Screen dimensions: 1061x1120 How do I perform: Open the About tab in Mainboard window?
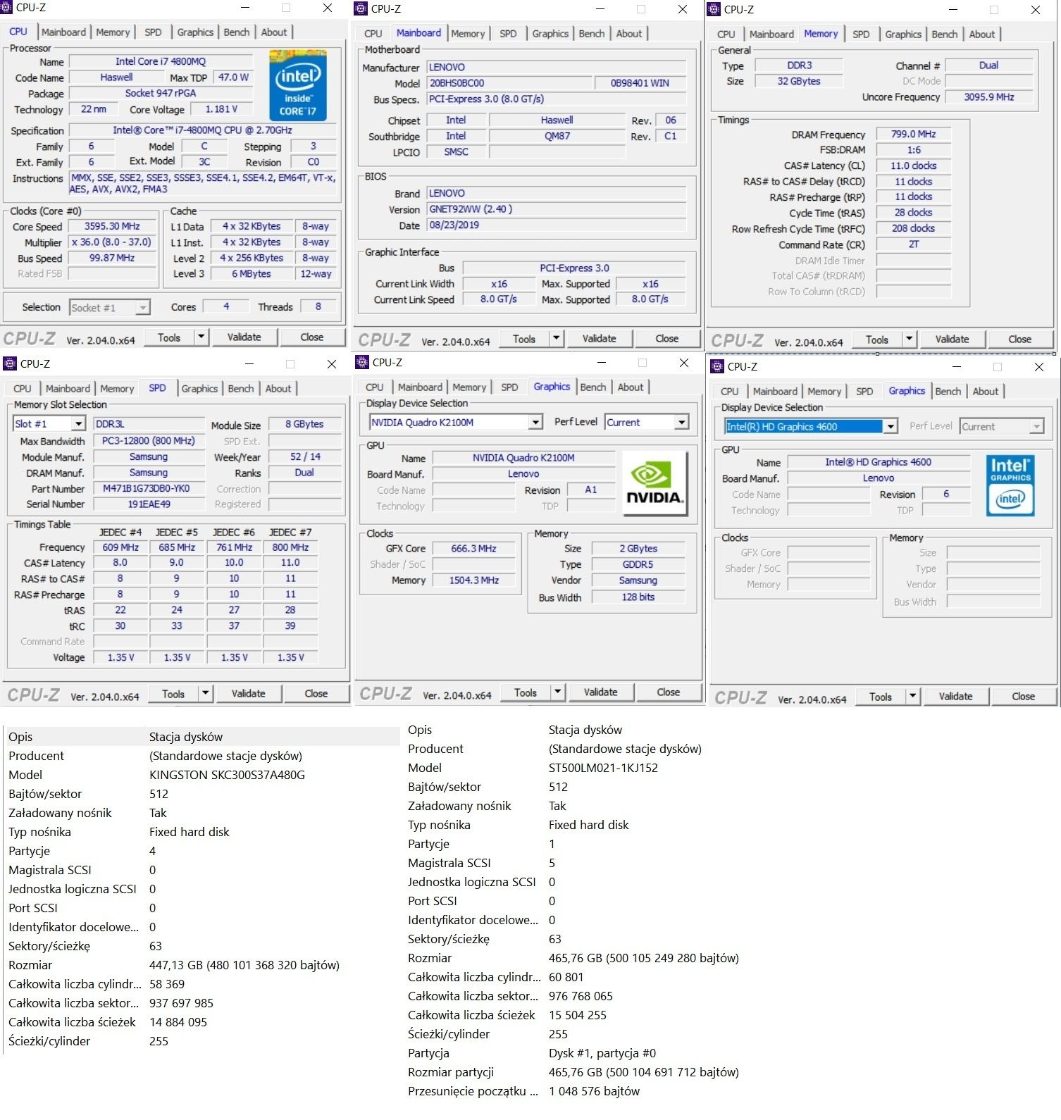(x=629, y=34)
